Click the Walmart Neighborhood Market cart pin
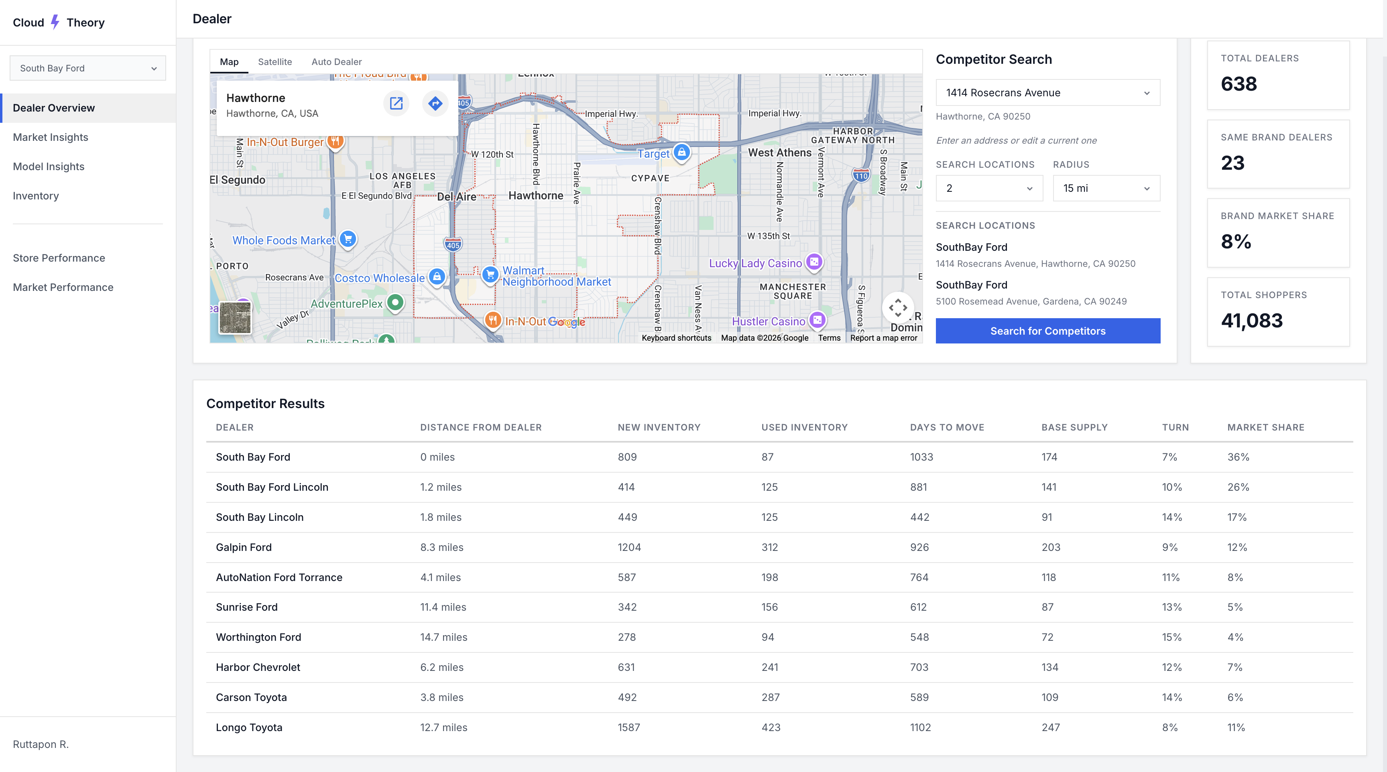This screenshot has width=1387, height=772. click(x=490, y=275)
